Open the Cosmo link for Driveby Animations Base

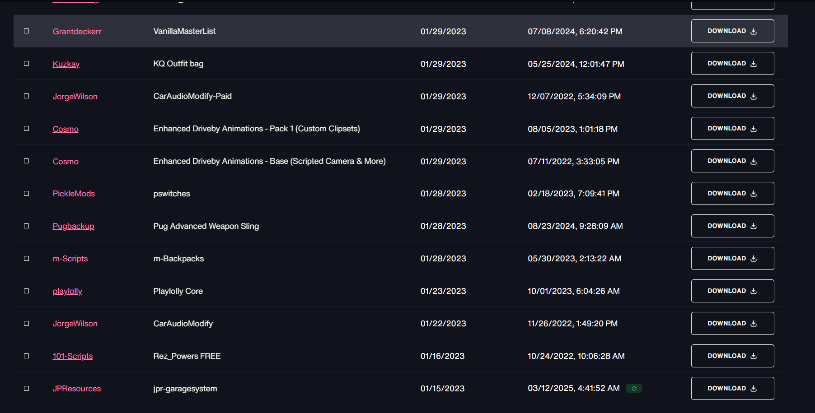[x=66, y=162]
